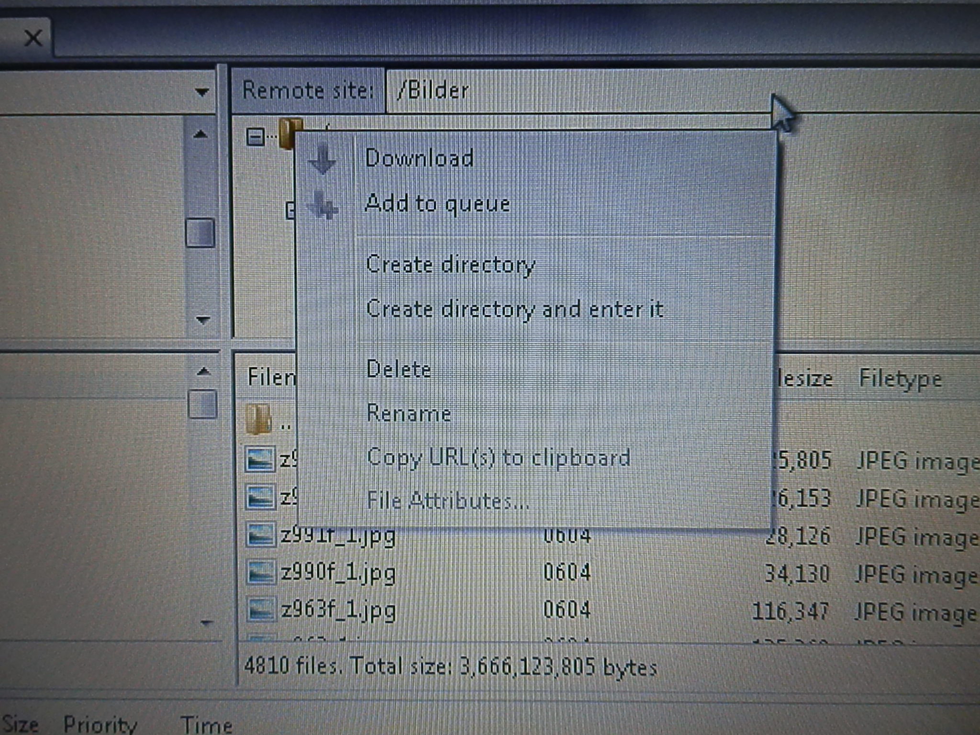The height and width of the screenshot is (735, 980).
Task: Click image icon of z990f_1.jpg
Action: pos(260,573)
